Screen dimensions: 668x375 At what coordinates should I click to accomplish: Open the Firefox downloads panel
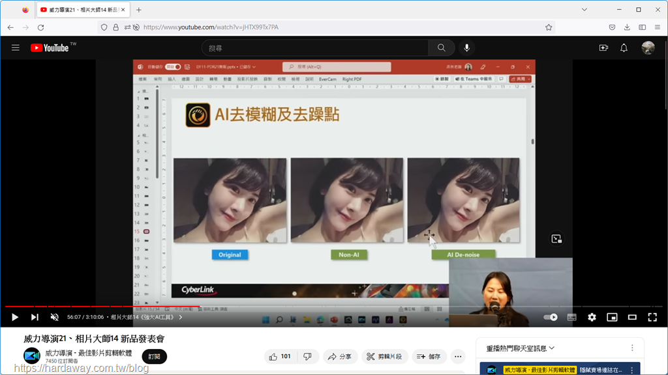click(x=627, y=27)
